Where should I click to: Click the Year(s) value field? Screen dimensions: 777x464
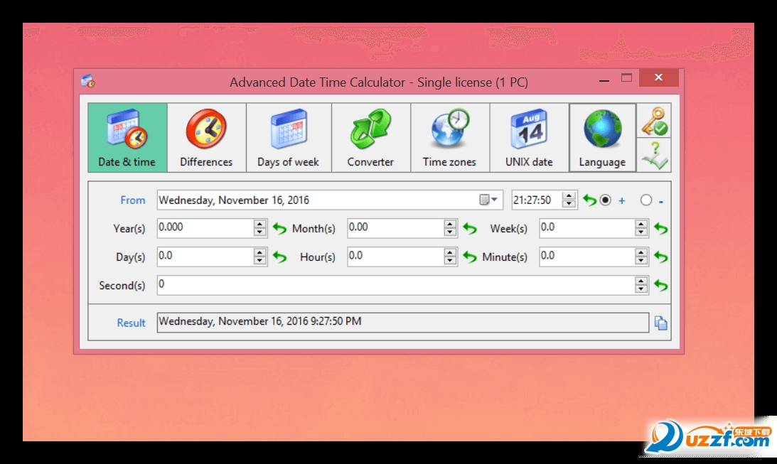click(x=205, y=228)
